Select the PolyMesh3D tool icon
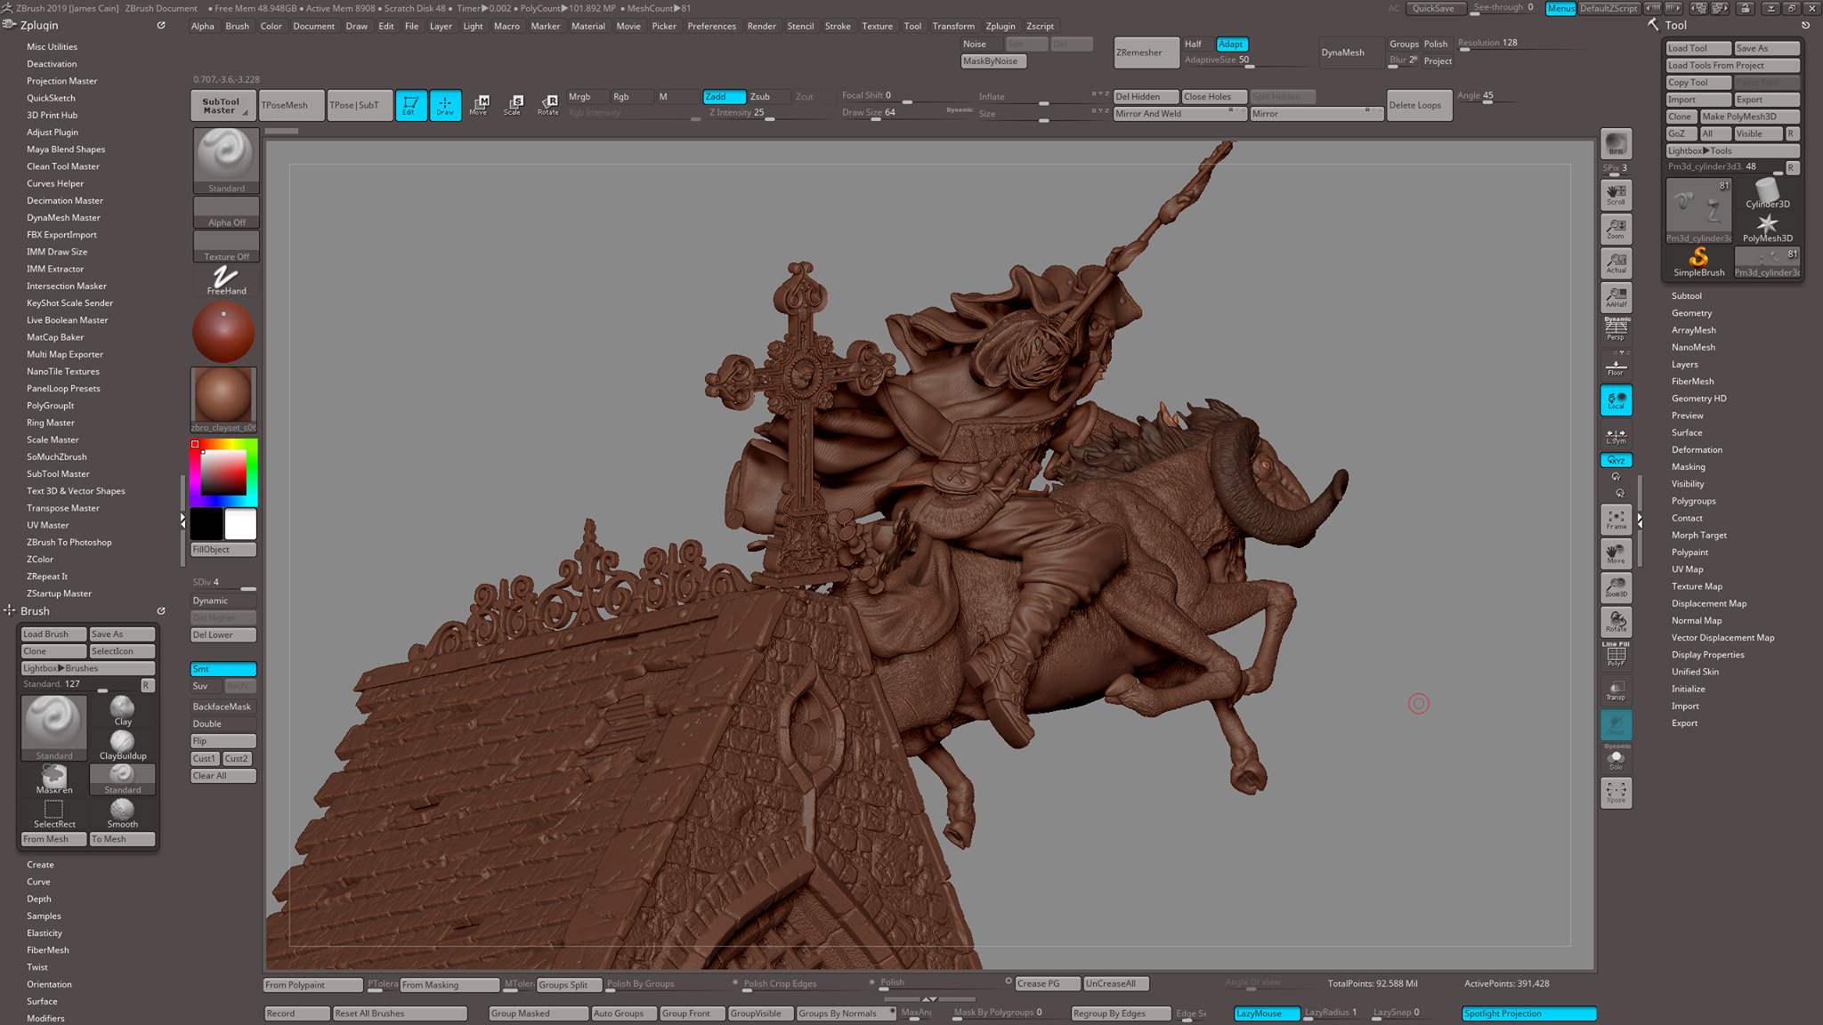Screen dimensions: 1823x1025 [x=1767, y=228]
